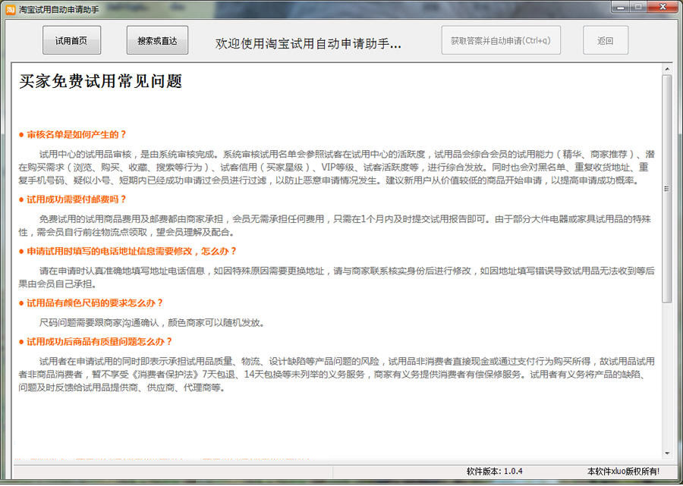The image size is (683, 486).
Task: Maximize the 淘宝试用自动申请助手 window
Action: pos(638,7)
